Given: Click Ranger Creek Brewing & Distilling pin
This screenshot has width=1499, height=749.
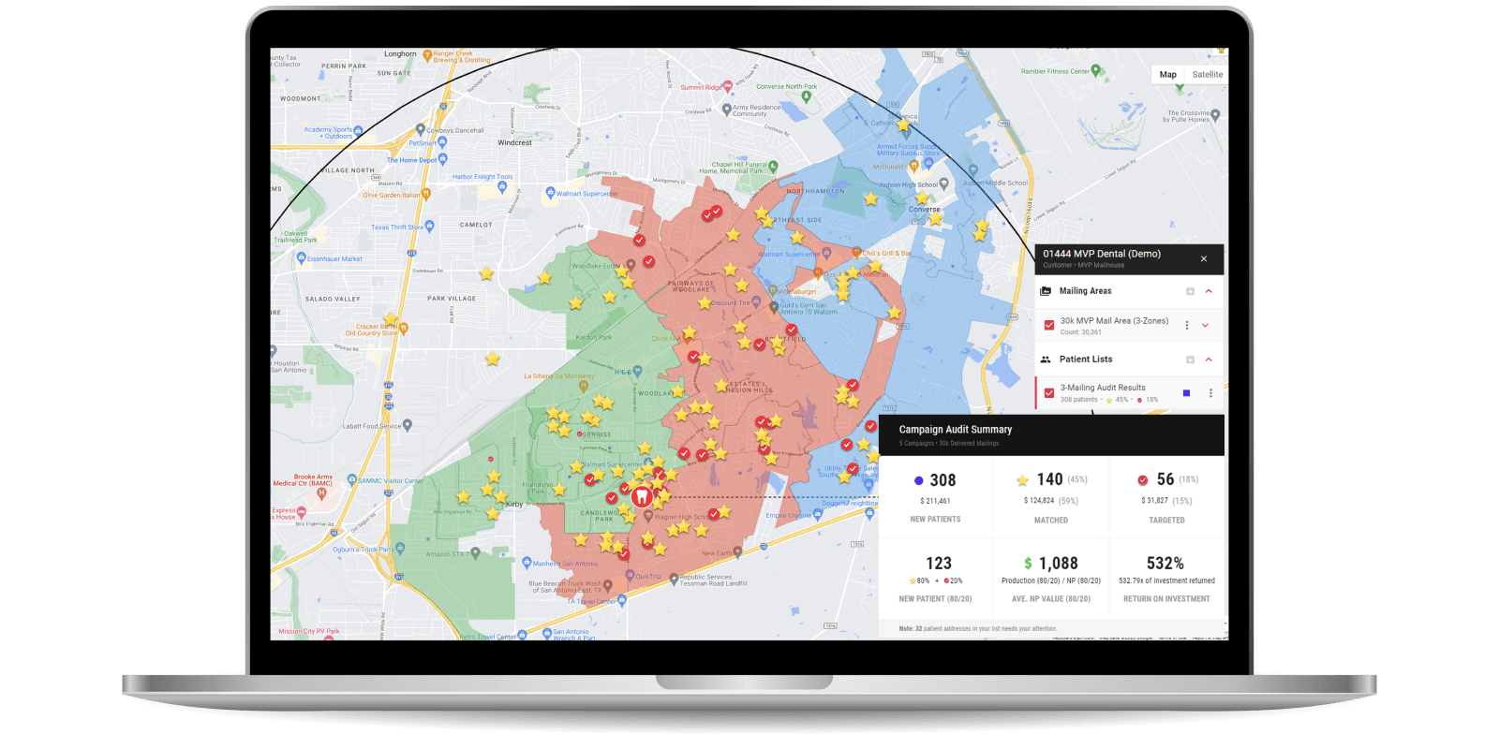Looking at the screenshot, I should coord(428,56).
